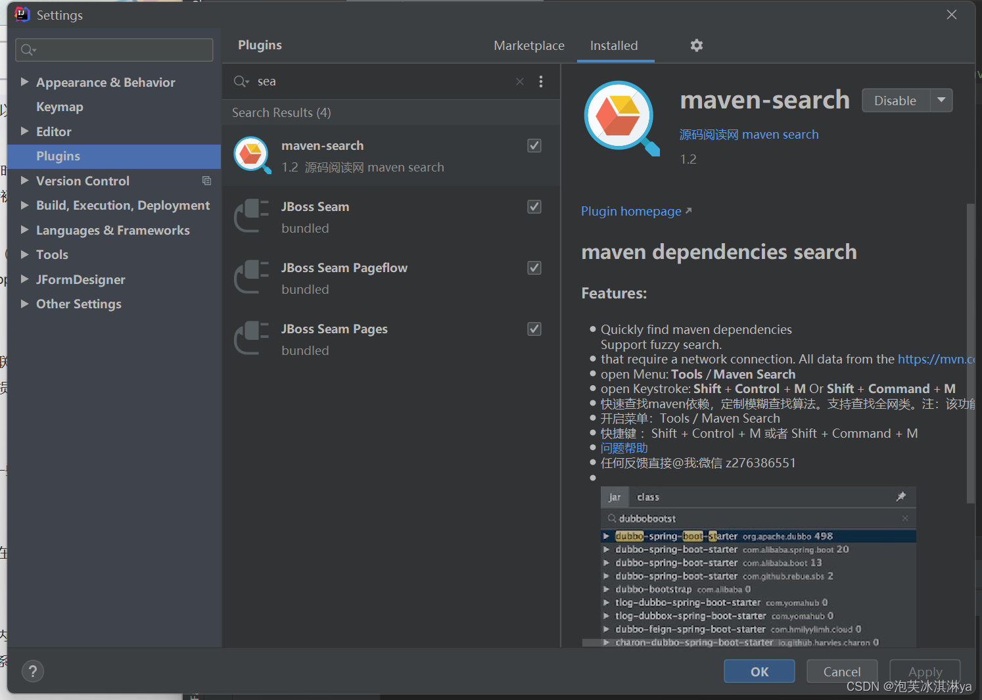This screenshot has width=982, height=700.
Task: Click the JBoss Seam Pageflow plug icon
Action: pos(252,277)
